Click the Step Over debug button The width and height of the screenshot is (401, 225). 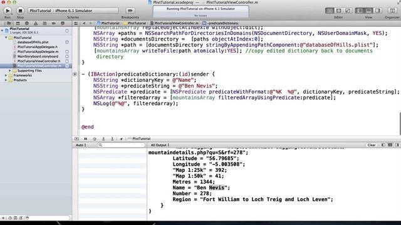(x=95, y=139)
